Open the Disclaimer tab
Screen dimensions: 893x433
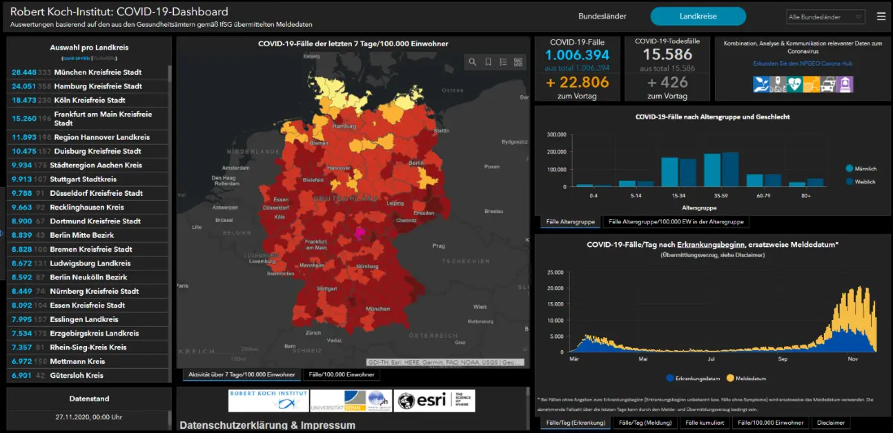(831, 423)
